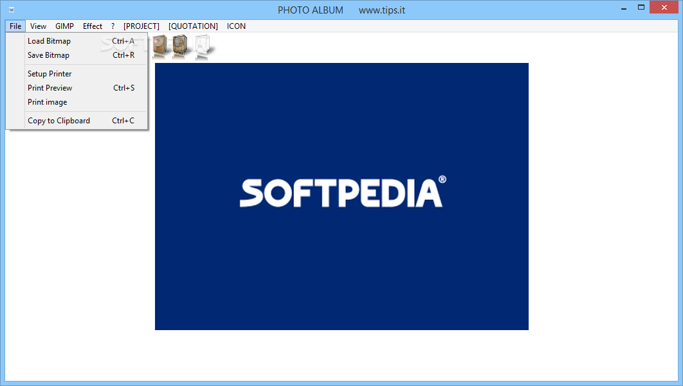683x386 pixels.
Task: Click the app icon in the title bar
Action: 12,9
